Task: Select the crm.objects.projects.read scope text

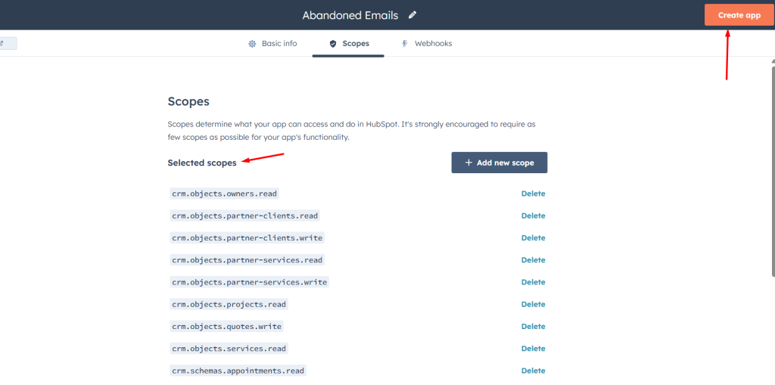Action: tap(229, 304)
